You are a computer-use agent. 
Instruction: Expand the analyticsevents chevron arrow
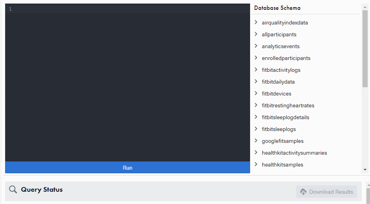pyautogui.click(x=256, y=46)
